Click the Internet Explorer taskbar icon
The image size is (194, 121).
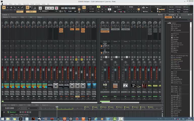click(x=96, y=119)
